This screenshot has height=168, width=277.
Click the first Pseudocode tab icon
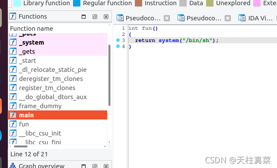point(120,18)
